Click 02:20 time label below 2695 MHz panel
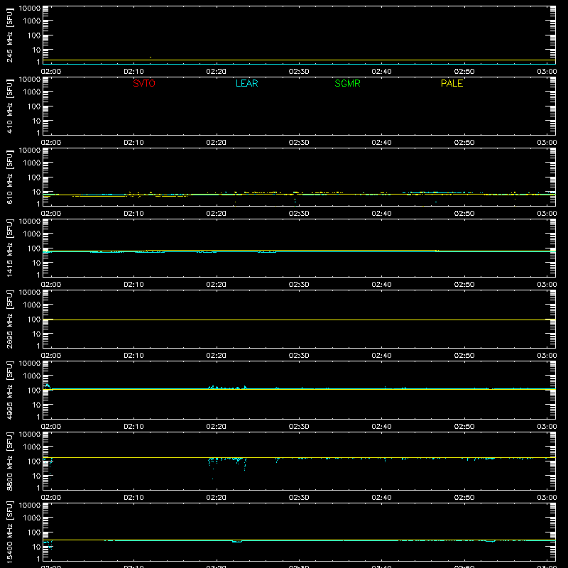This screenshot has height=568, width=568. tap(217, 356)
